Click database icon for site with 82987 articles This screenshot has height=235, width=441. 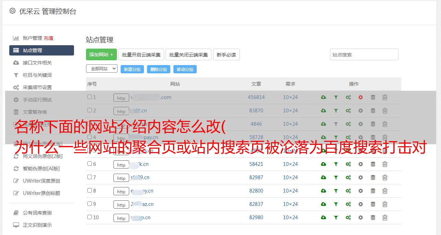pos(373,177)
